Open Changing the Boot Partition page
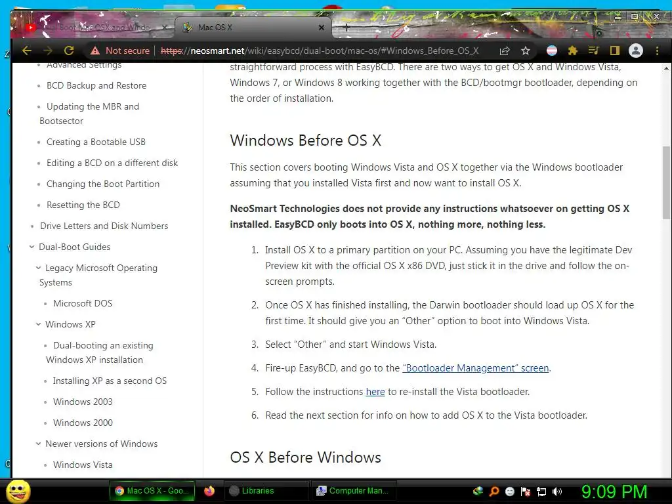The image size is (672, 504). [103, 184]
